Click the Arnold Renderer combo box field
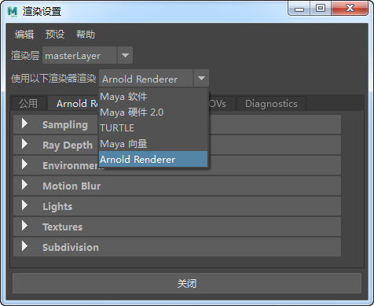 click(145, 78)
